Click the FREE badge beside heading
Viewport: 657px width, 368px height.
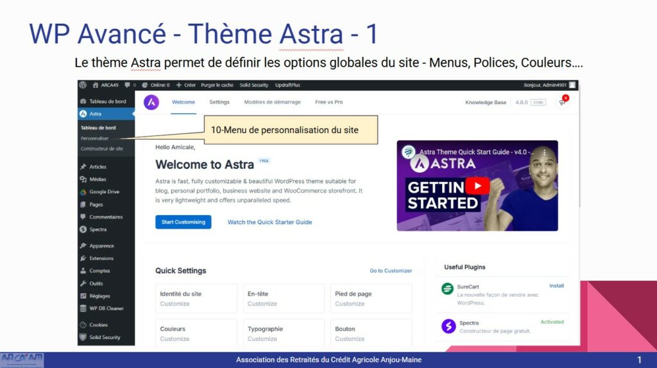(264, 161)
